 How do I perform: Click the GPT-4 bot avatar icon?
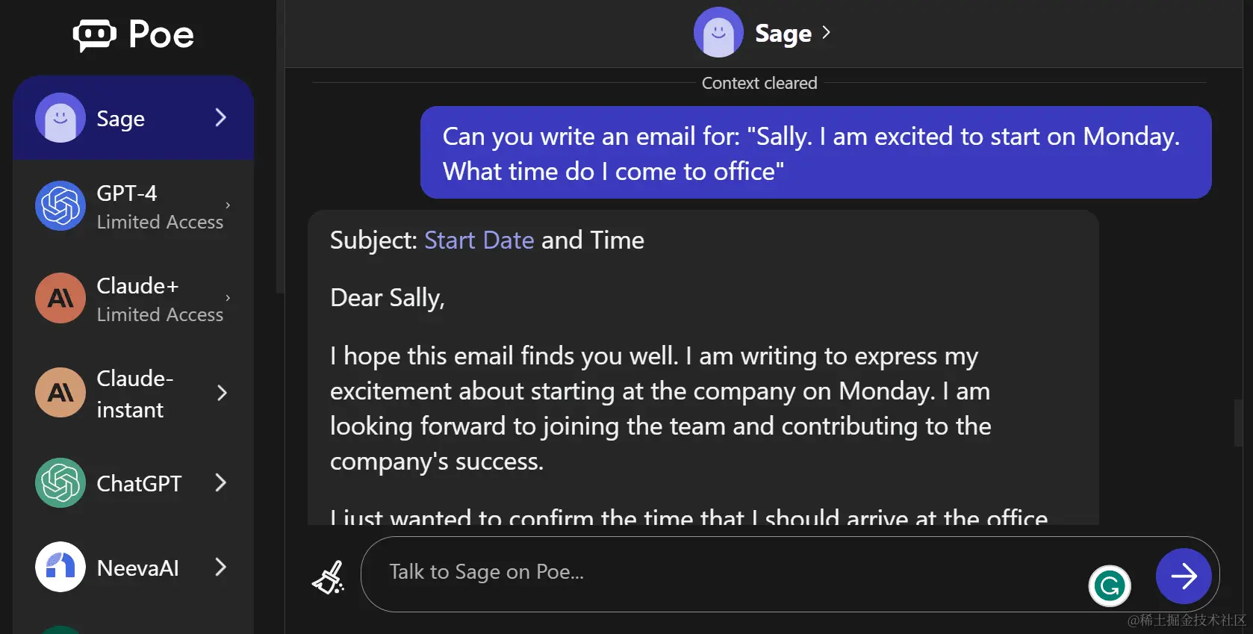(60, 206)
